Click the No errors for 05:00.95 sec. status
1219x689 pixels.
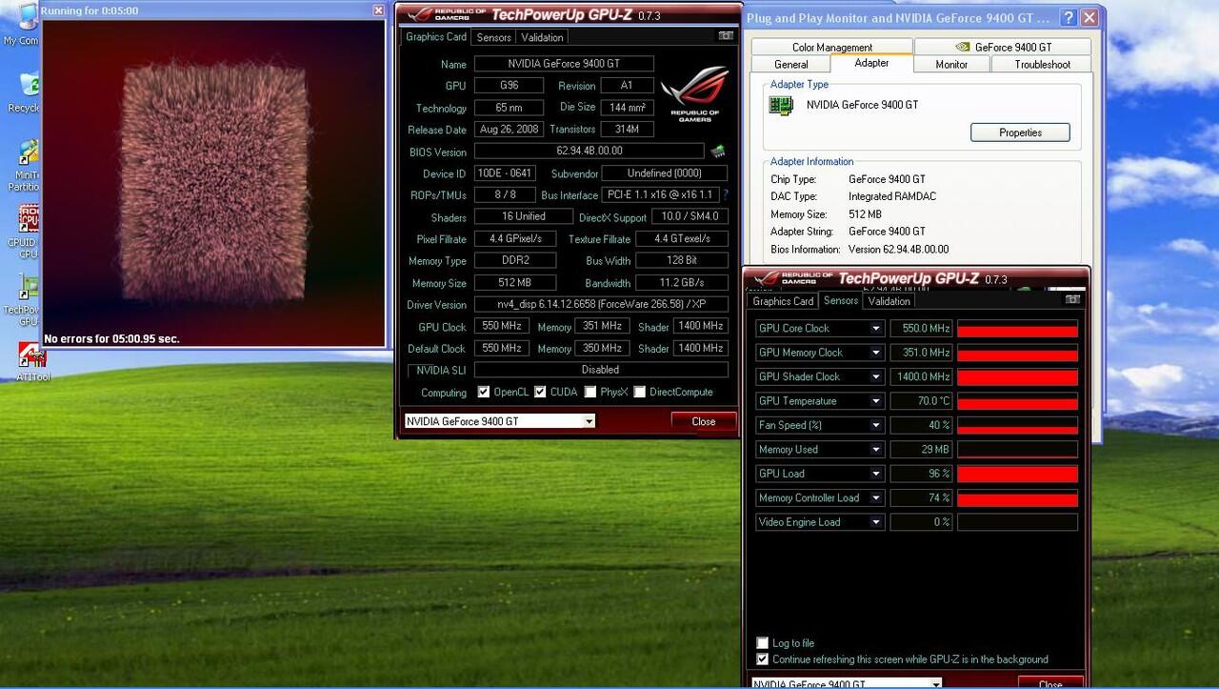coord(111,339)
